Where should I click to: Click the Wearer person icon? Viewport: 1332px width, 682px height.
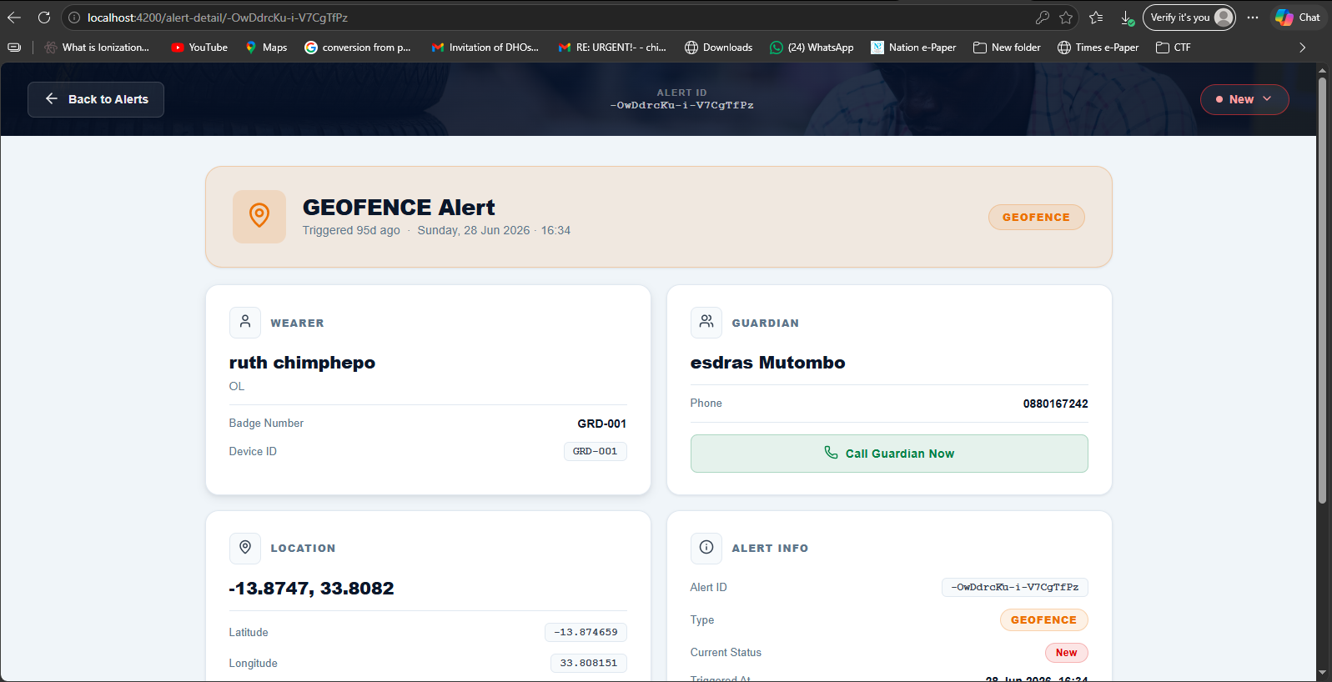(x=245, y=322)
